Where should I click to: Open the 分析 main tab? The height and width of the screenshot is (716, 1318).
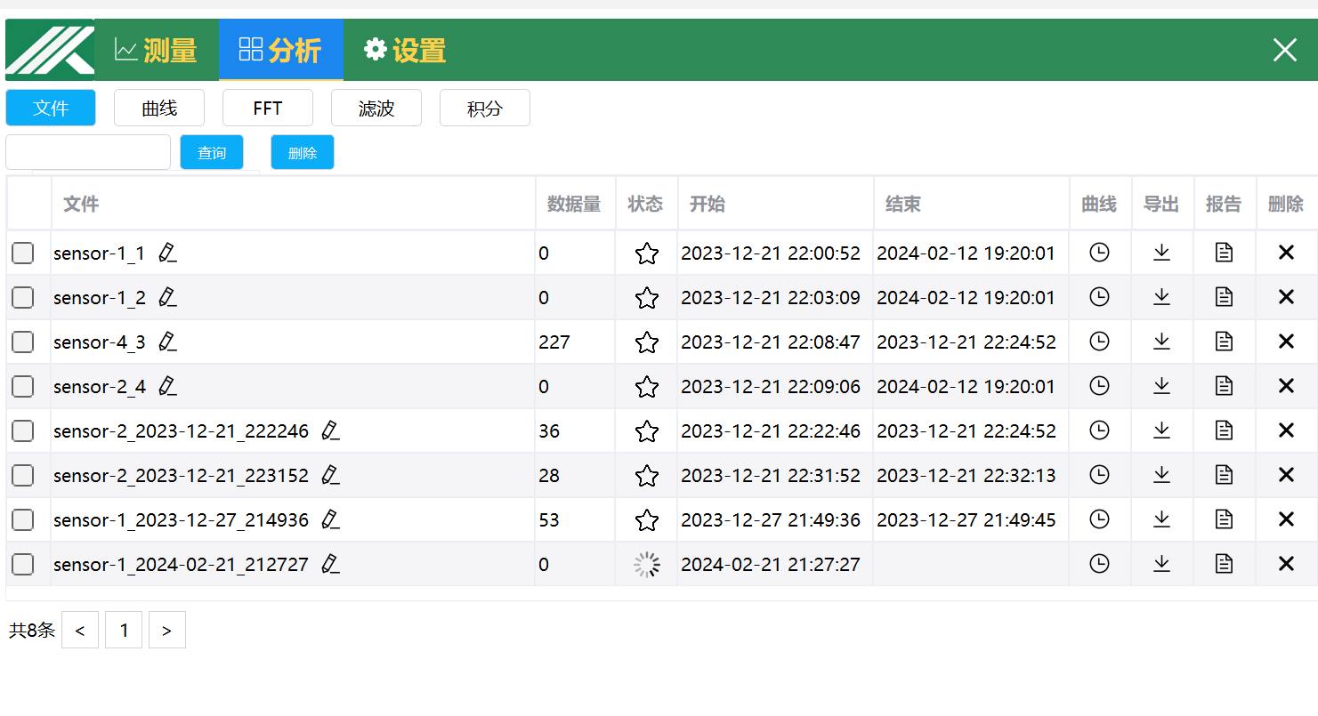point(281,50)
